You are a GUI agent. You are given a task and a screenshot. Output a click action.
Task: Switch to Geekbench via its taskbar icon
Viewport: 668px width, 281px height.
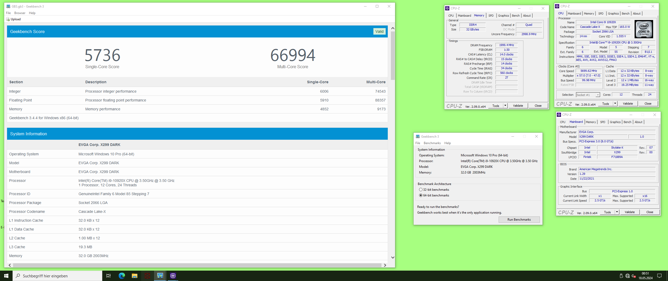(x=160, y=276)
